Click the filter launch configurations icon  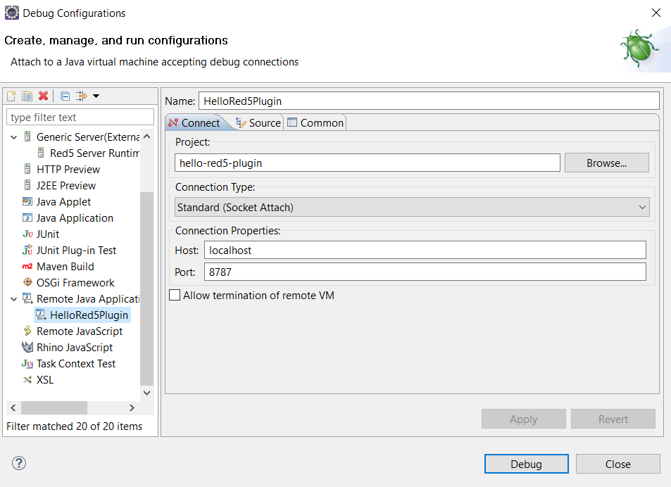(x=81, y=96)
